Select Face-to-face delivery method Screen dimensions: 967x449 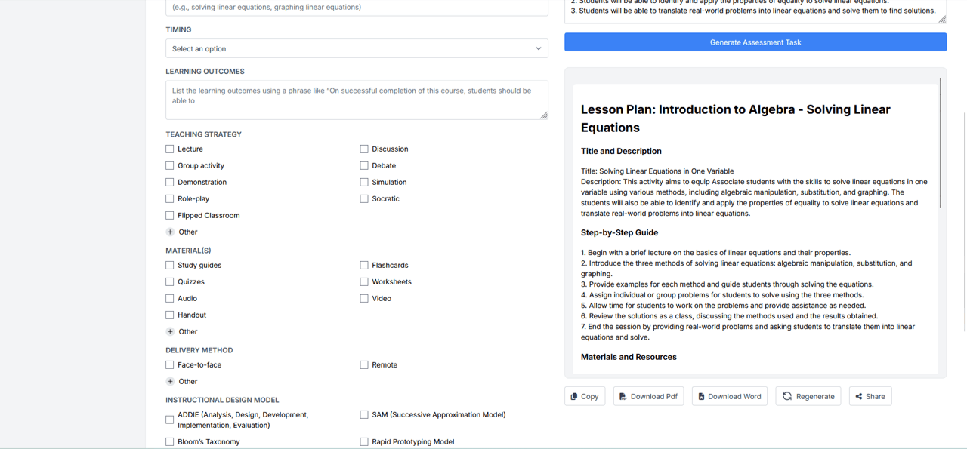click(169, 364)
